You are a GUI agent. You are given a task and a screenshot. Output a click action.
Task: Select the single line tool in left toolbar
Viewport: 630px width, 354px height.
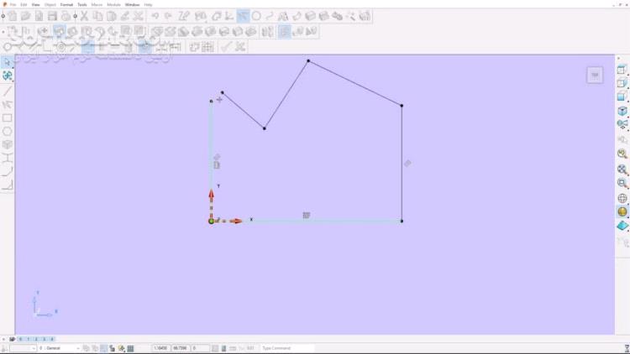pyautogui.click(x=8, y=91)
